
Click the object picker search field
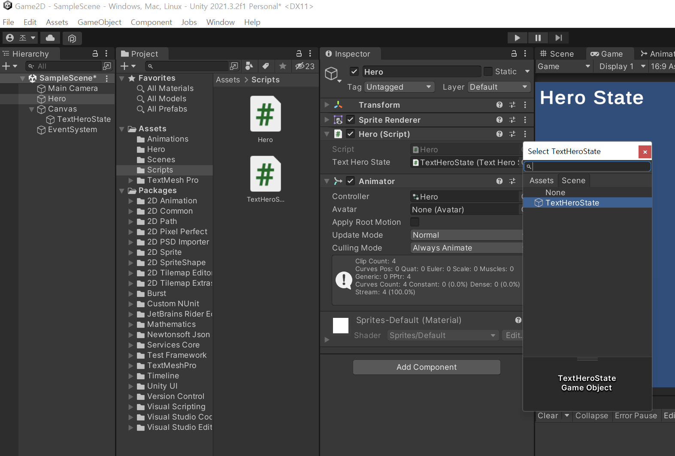pyautogui.click(x=587, y=166)
